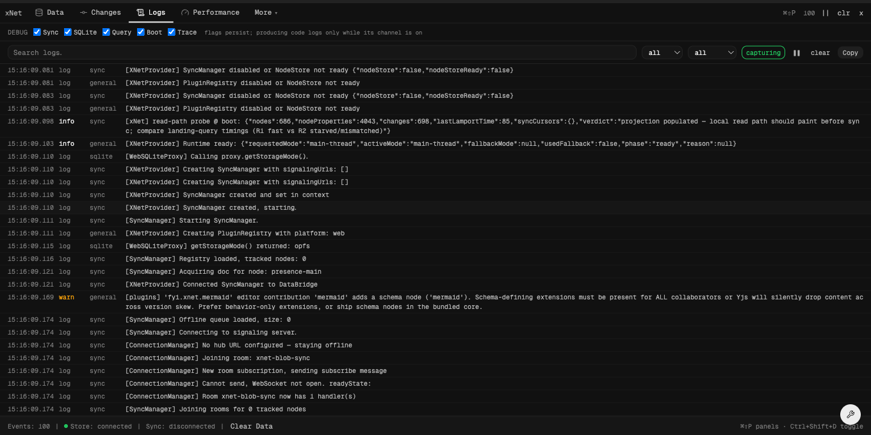This screenshot has width=871, height=435.
Task: Select the 'Runtime ready' info log row
Action: pos(435,144)
